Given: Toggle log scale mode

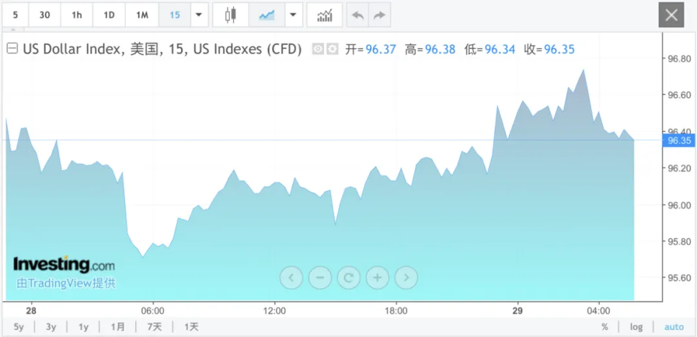Looking at the screenshot, I should 636,327.
